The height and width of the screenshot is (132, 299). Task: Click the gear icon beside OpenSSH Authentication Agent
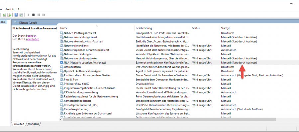(61, 71)
